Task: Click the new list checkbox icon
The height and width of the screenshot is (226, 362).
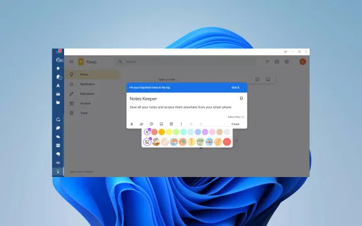Action: point(257,79)
